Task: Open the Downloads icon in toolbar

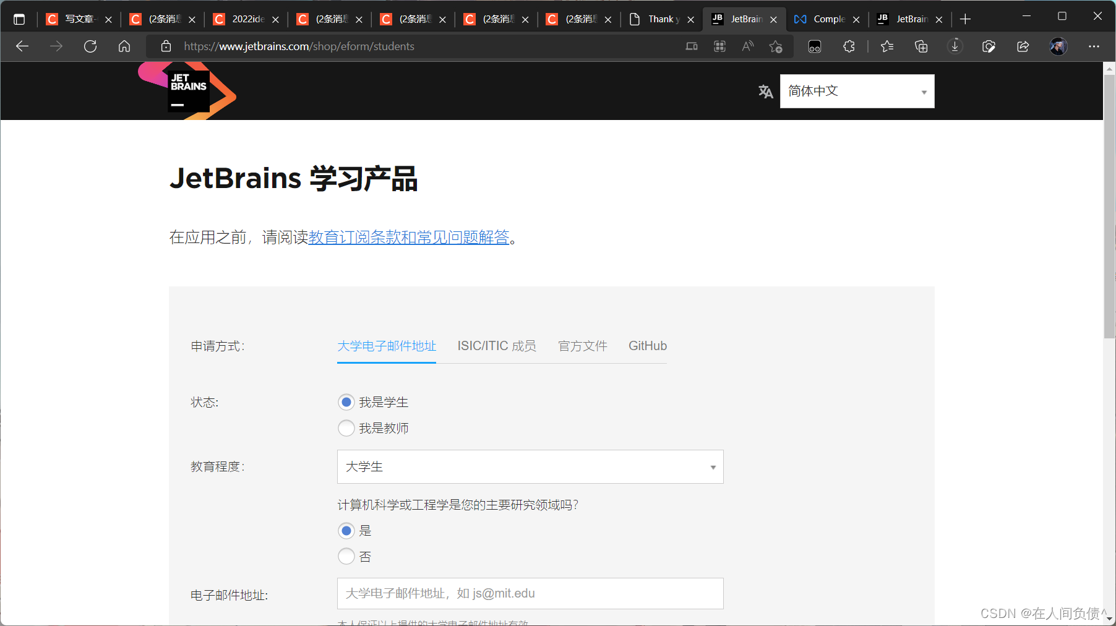Action: [x=955, y=46]
